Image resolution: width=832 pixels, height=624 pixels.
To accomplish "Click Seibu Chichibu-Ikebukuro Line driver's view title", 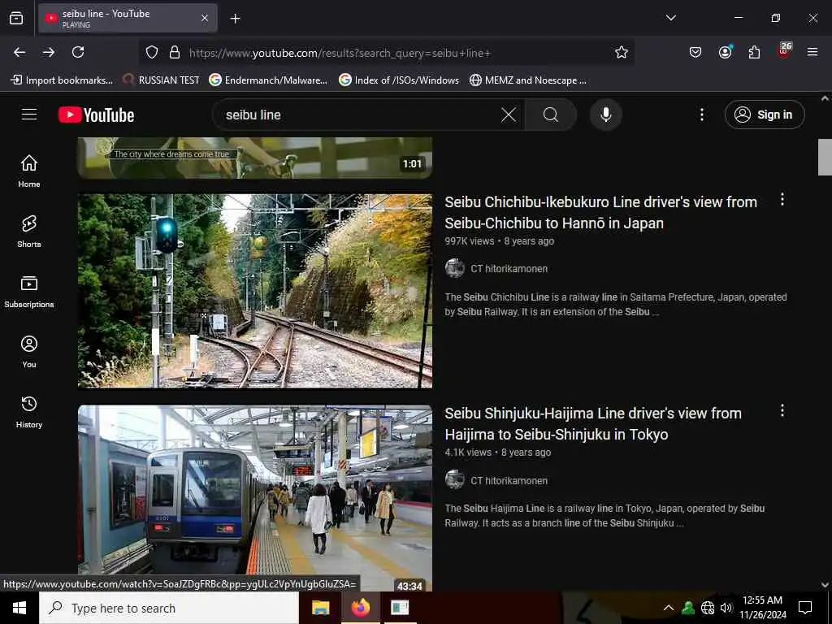I will point(600,213).
